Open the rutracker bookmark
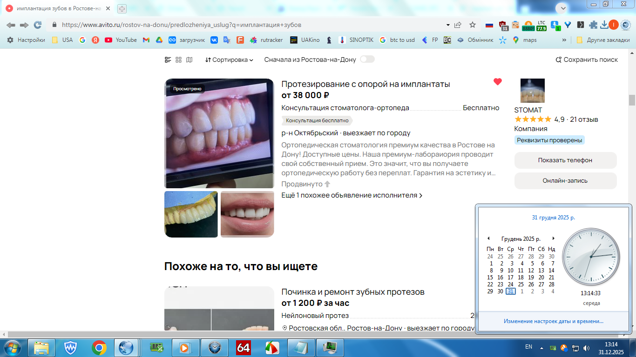636x357 pixels. (x=266, y=40)
